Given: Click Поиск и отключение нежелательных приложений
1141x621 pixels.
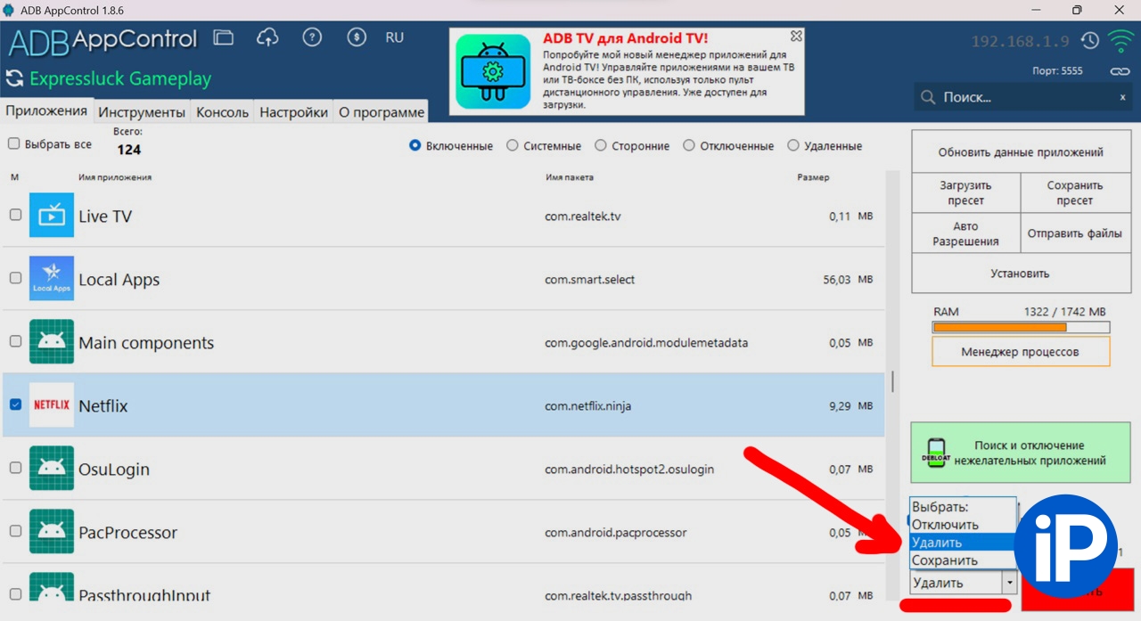Looking at the screenshot, I should click(1021, 453).
